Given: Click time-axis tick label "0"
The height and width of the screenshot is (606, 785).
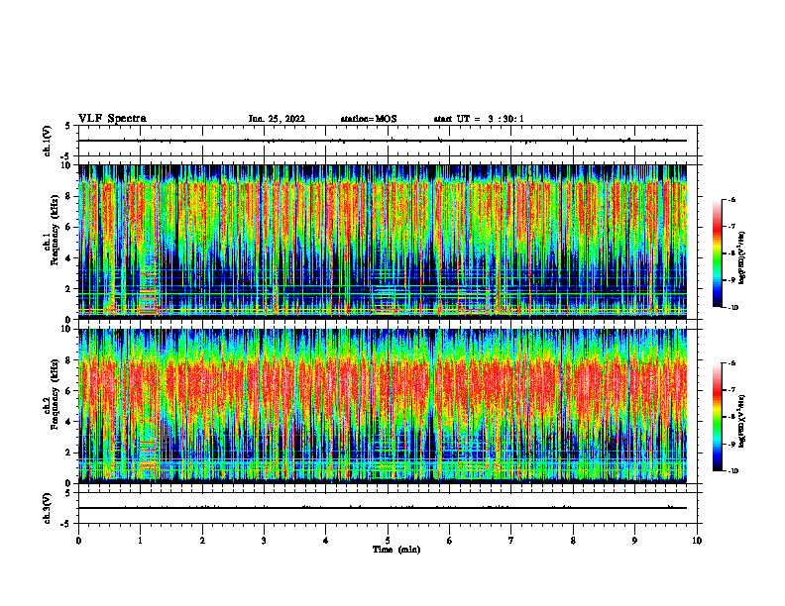Looking at the screenshot, I should pyautogui.click(x=78, y=541).
